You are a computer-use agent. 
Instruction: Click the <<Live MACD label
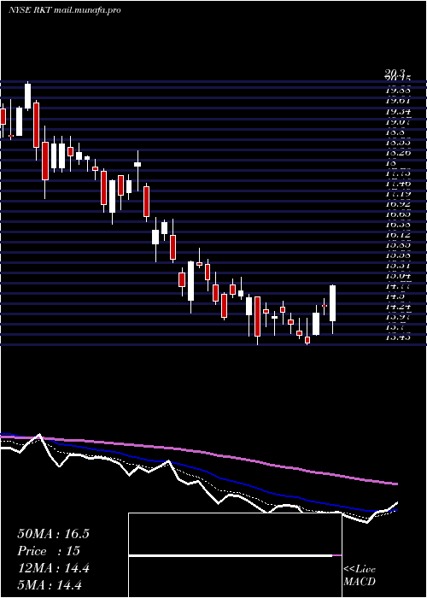pos(360,575)
